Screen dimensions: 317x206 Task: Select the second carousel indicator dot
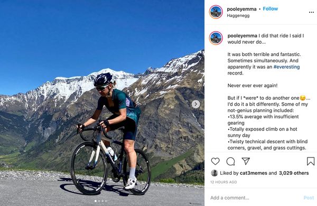click(x=99, y=201)
